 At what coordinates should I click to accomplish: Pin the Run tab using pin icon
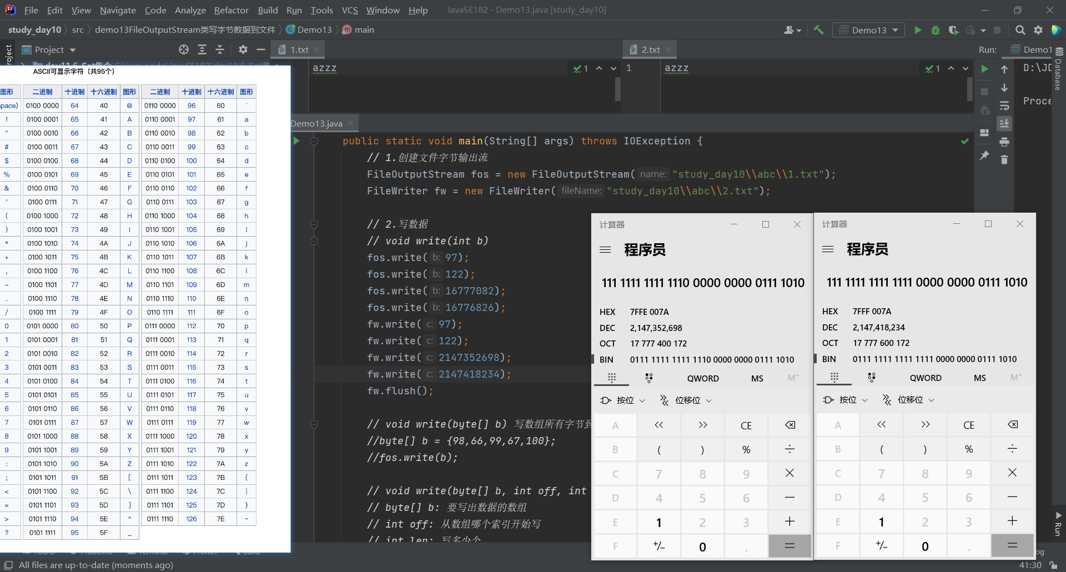pyautogui.click(x=984, y=155)
